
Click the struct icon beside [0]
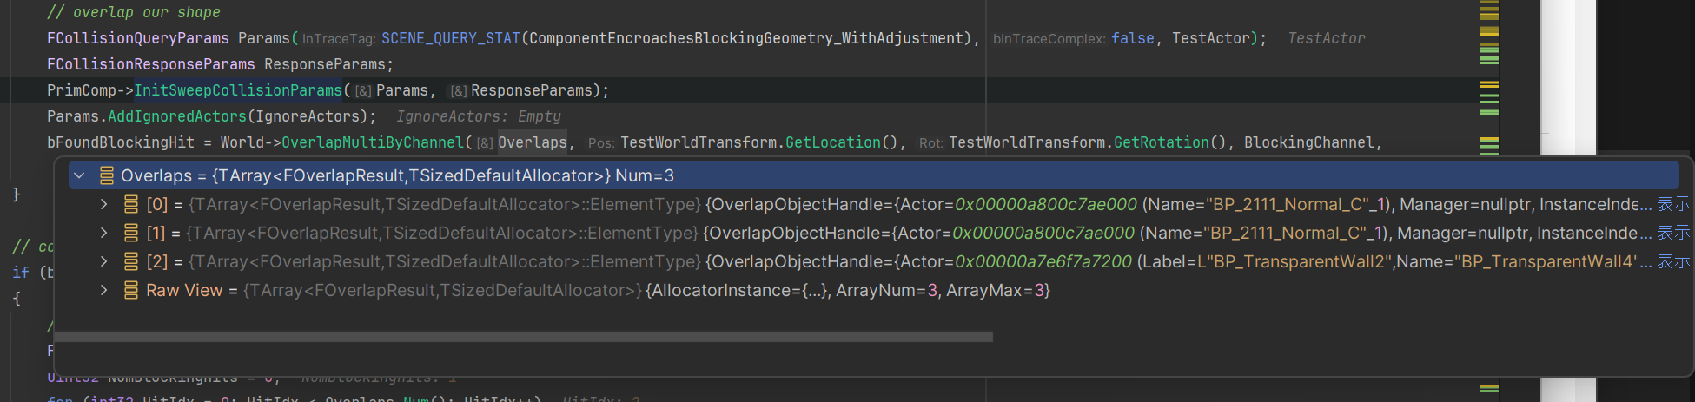(131, 204)
